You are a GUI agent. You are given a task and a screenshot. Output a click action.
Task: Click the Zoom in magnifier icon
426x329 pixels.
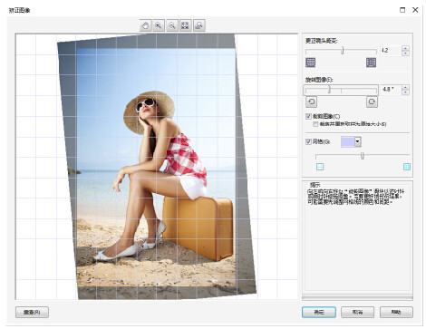click(159, 25)
